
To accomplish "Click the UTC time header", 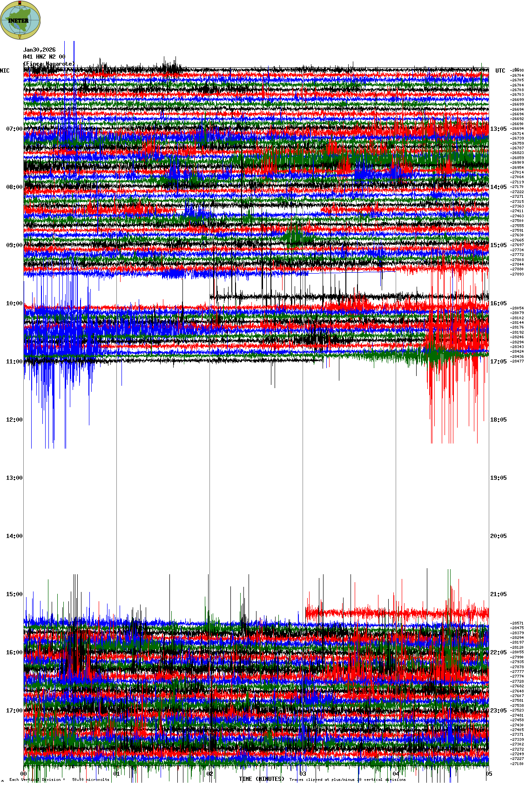I will pos(500,71).
